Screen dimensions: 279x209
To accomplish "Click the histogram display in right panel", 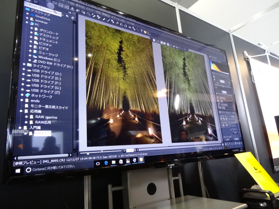I will (x=217, y=66).
